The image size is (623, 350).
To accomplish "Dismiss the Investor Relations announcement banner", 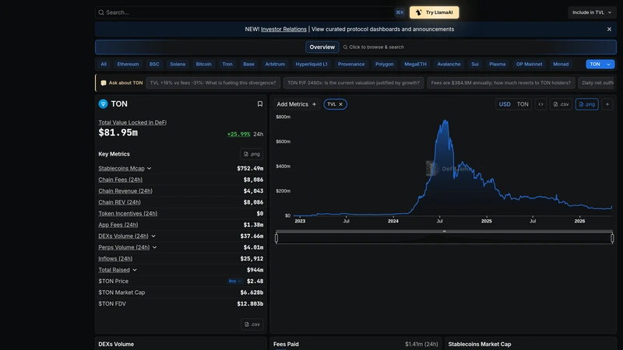I will pos(609,30).
